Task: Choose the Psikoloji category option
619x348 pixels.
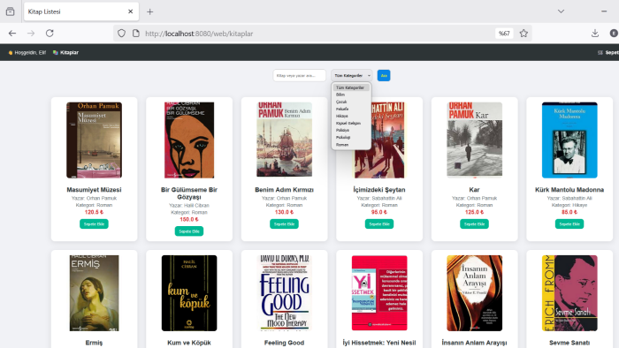Action: pos(351,137)
